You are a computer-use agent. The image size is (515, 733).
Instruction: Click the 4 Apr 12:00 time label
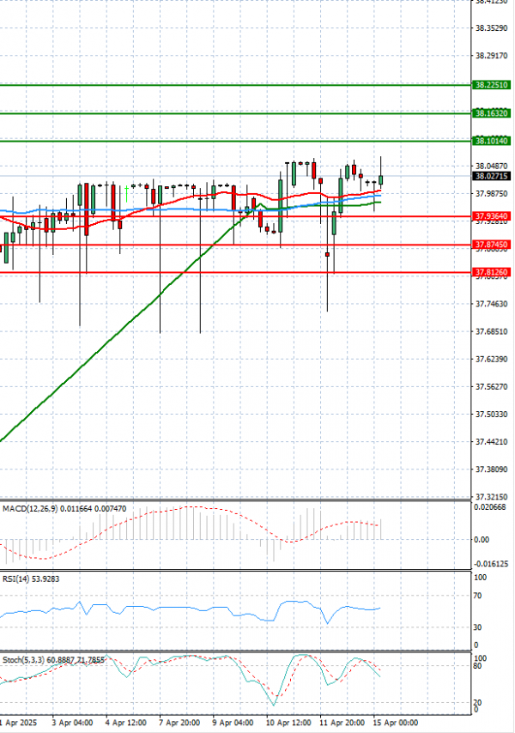pos(126,723)
